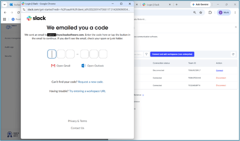Disconnect the workspace T03246U8FT4
Image resolution: width=240 pixels, height=141 pixels.
pos(221,85)
